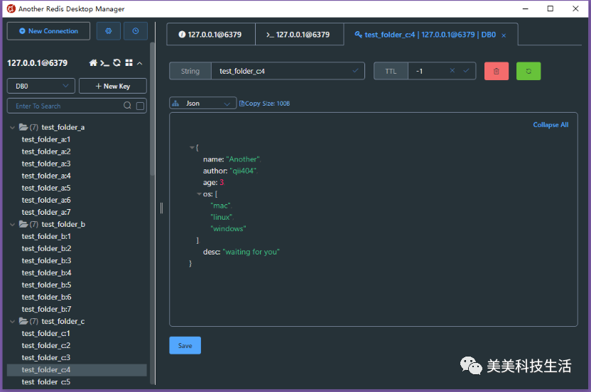The height and width of the screenshot is (392, 591).
Task: Collapse the test_folder_b tree node
Action: [x=13, y=225]
